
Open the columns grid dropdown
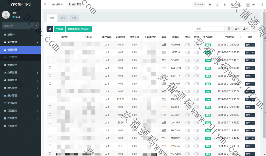(x=237, y=29)
